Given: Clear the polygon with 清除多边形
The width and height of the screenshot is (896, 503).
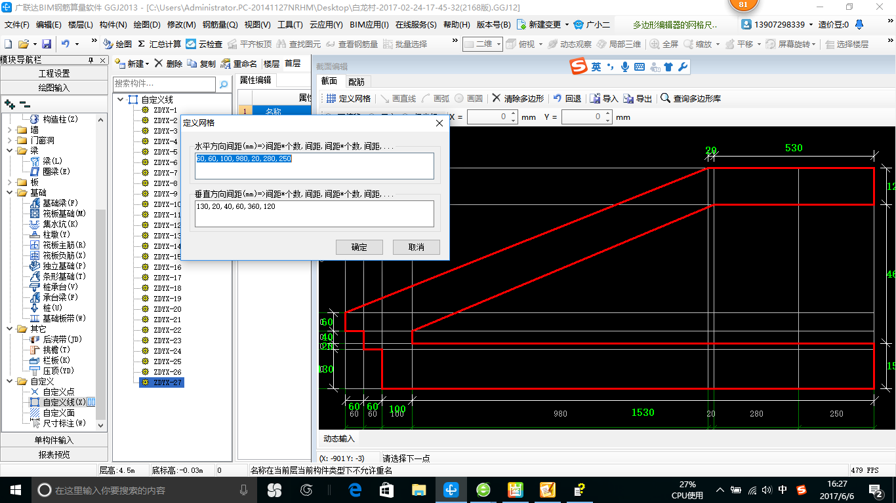Looking at the screenshot, I should [x=518, y=98].
